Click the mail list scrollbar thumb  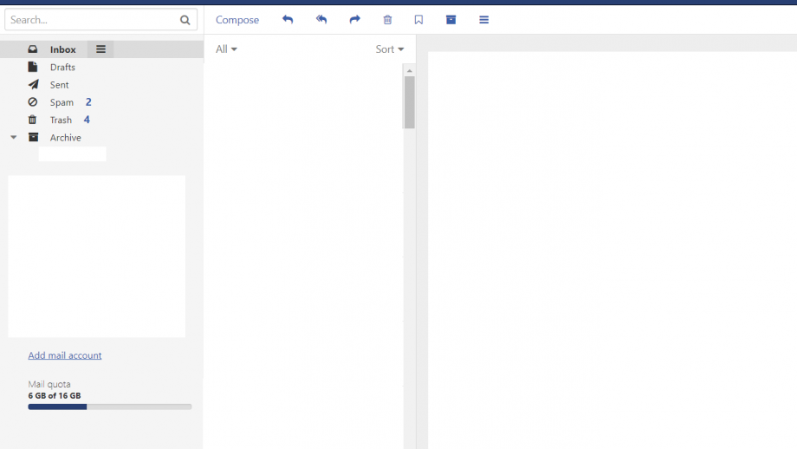(410, 102)
